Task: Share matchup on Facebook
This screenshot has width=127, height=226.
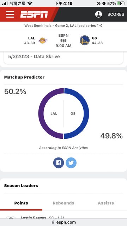Action: [x=59, y=163]
